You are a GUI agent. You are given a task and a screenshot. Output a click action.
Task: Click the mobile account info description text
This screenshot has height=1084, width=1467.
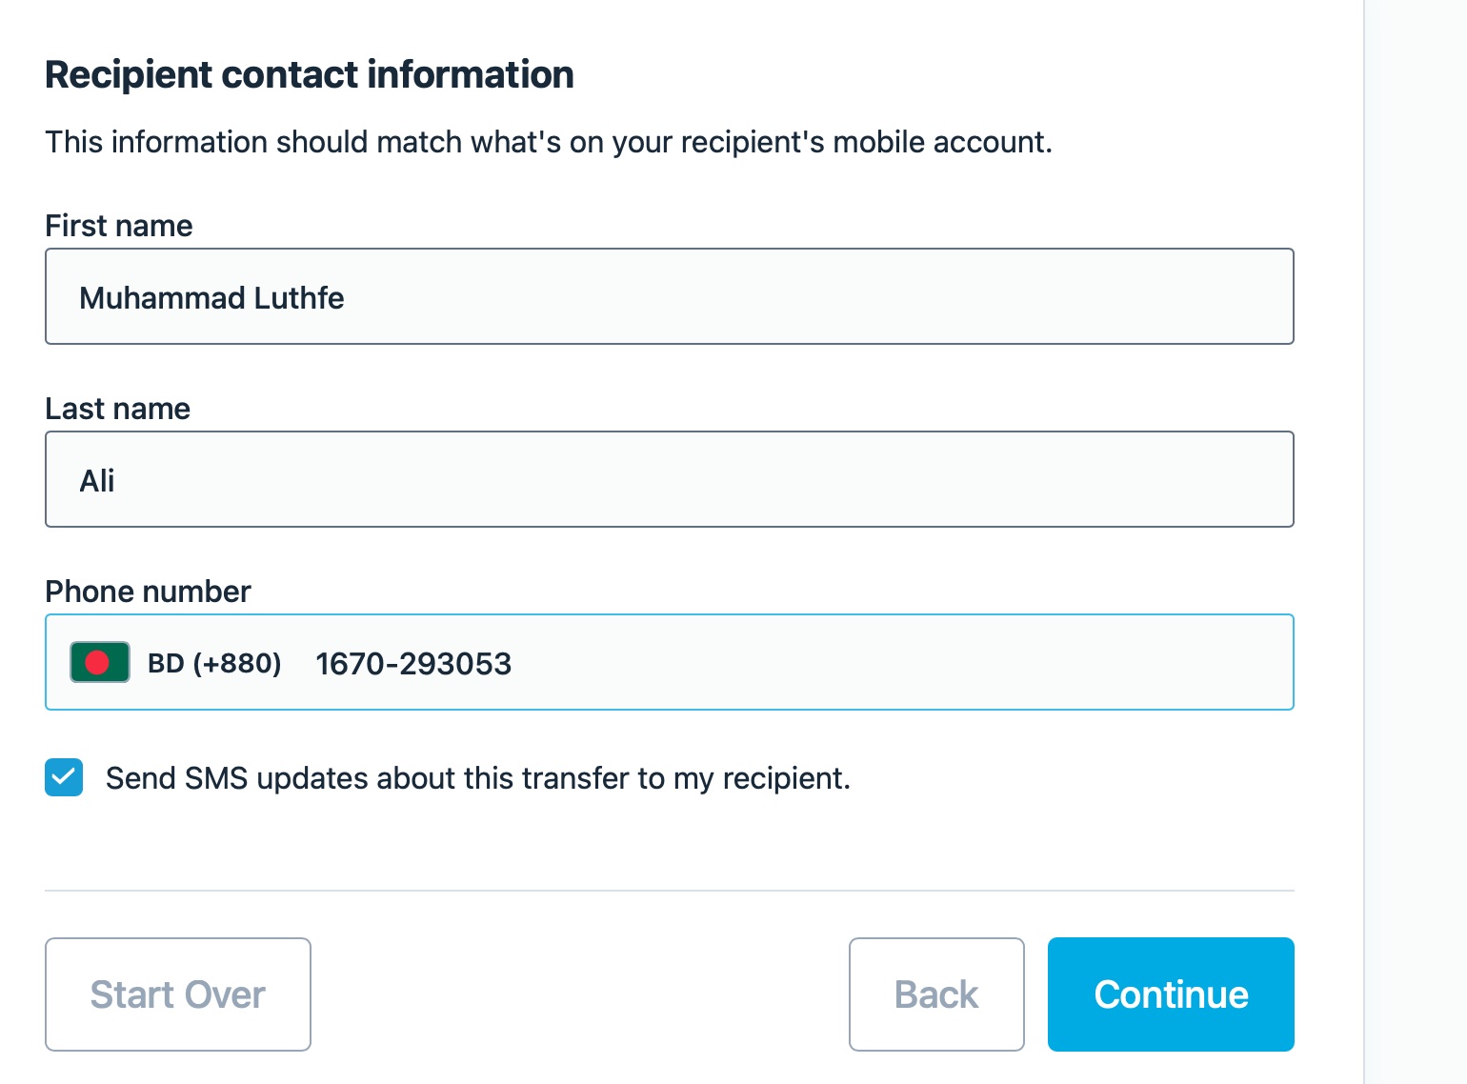pyautogui.click(x=549, y=142)
